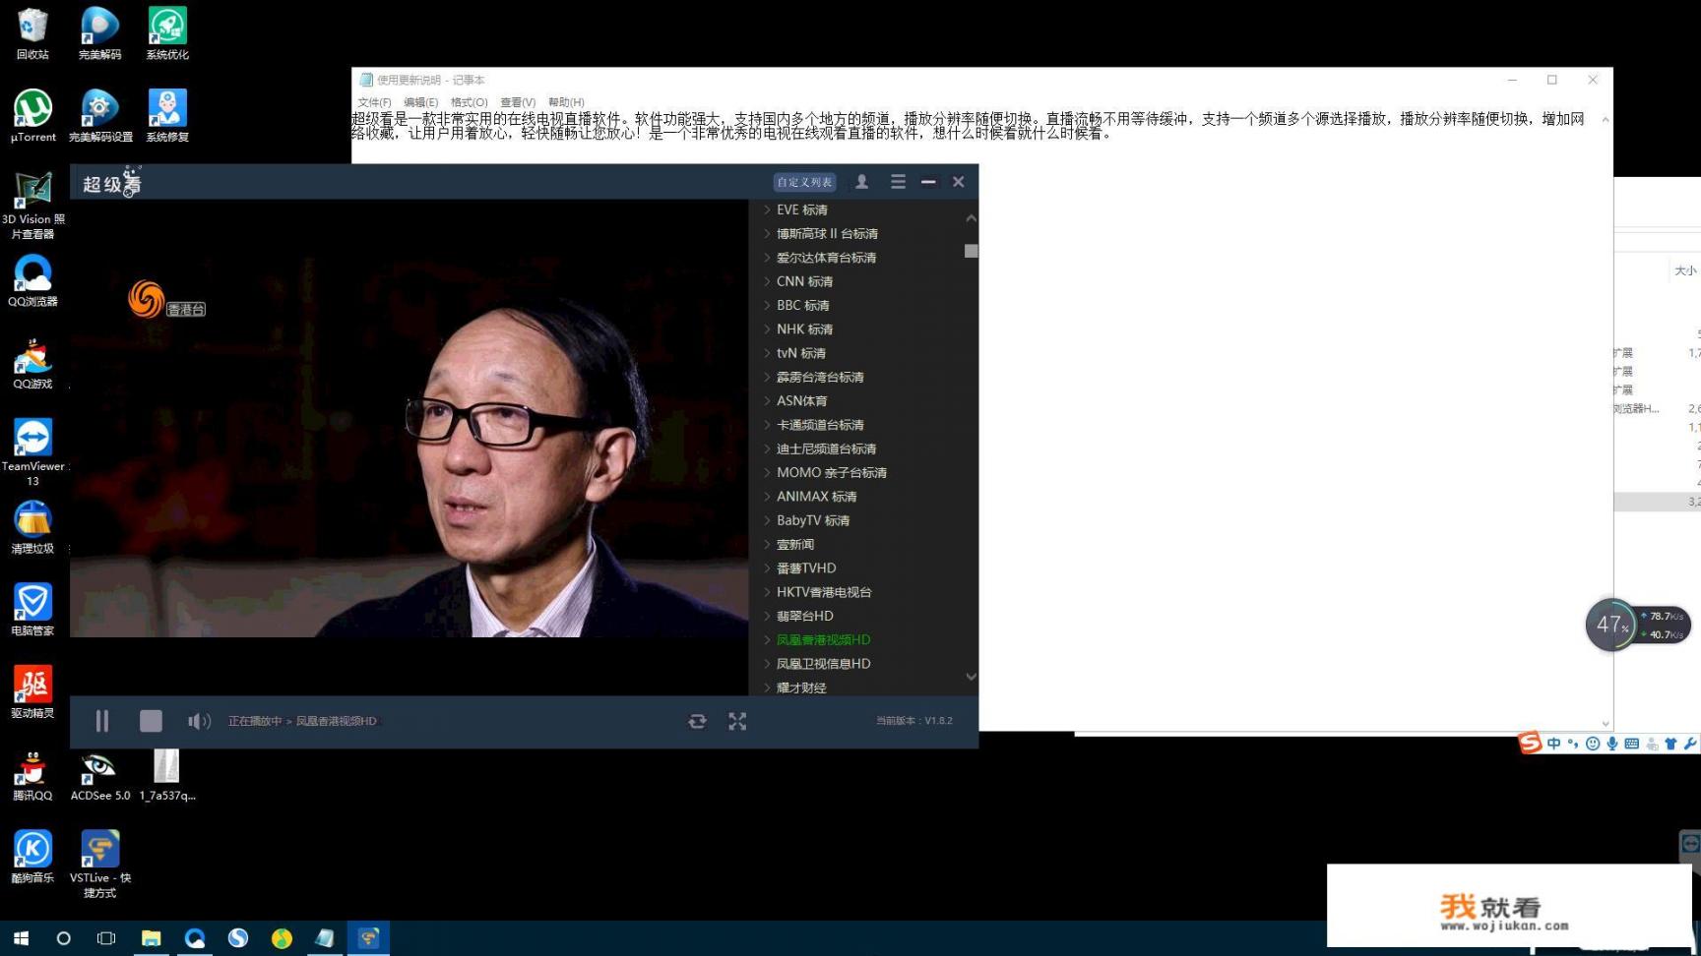Image resolution: width=1701 pixels, height=956 pixels.
Task: Click the channel list scroll-up arrow
Action: 972,218
